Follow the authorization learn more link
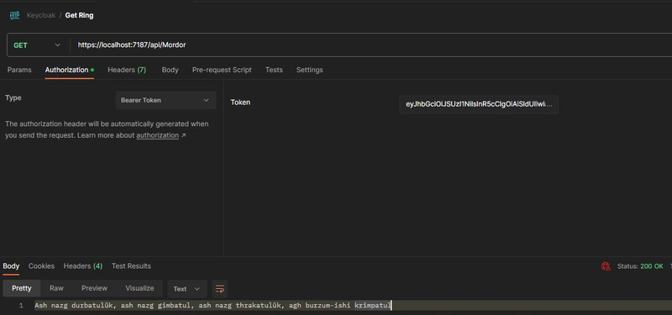 pyautogui.click(x=157, y=135)
